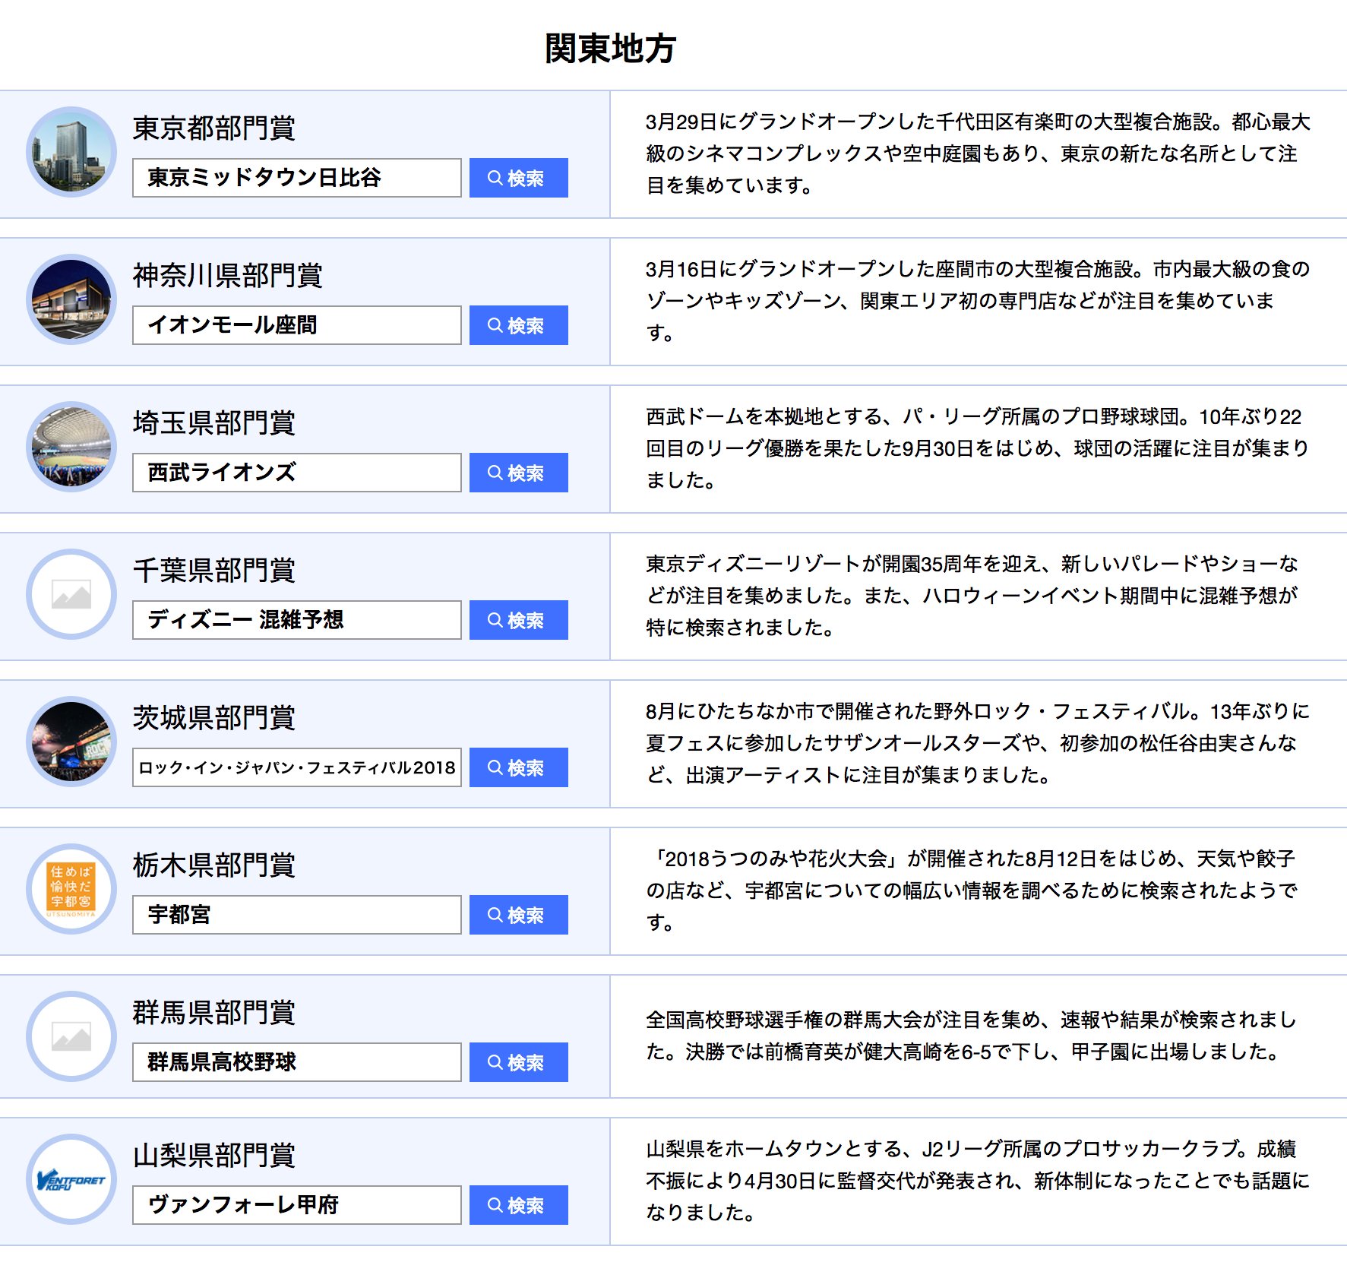Viewport: 1347px width, 1278px height.
Task: Click the orange 宇都宮 logo for 栃木県部門賞
Action: 71,889
